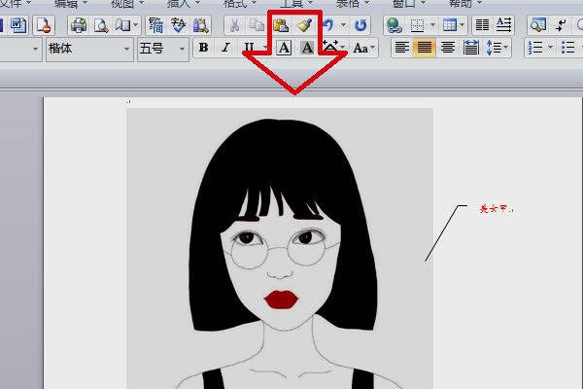Toggle Bold formatting
Viewport: 583px width, 389px height.
203,48
